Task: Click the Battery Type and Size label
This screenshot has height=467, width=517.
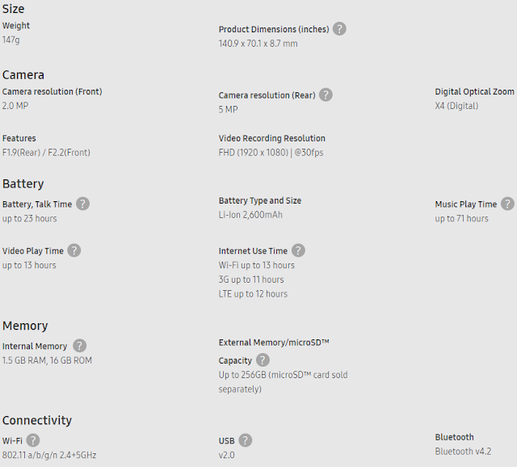Action: 260,200
